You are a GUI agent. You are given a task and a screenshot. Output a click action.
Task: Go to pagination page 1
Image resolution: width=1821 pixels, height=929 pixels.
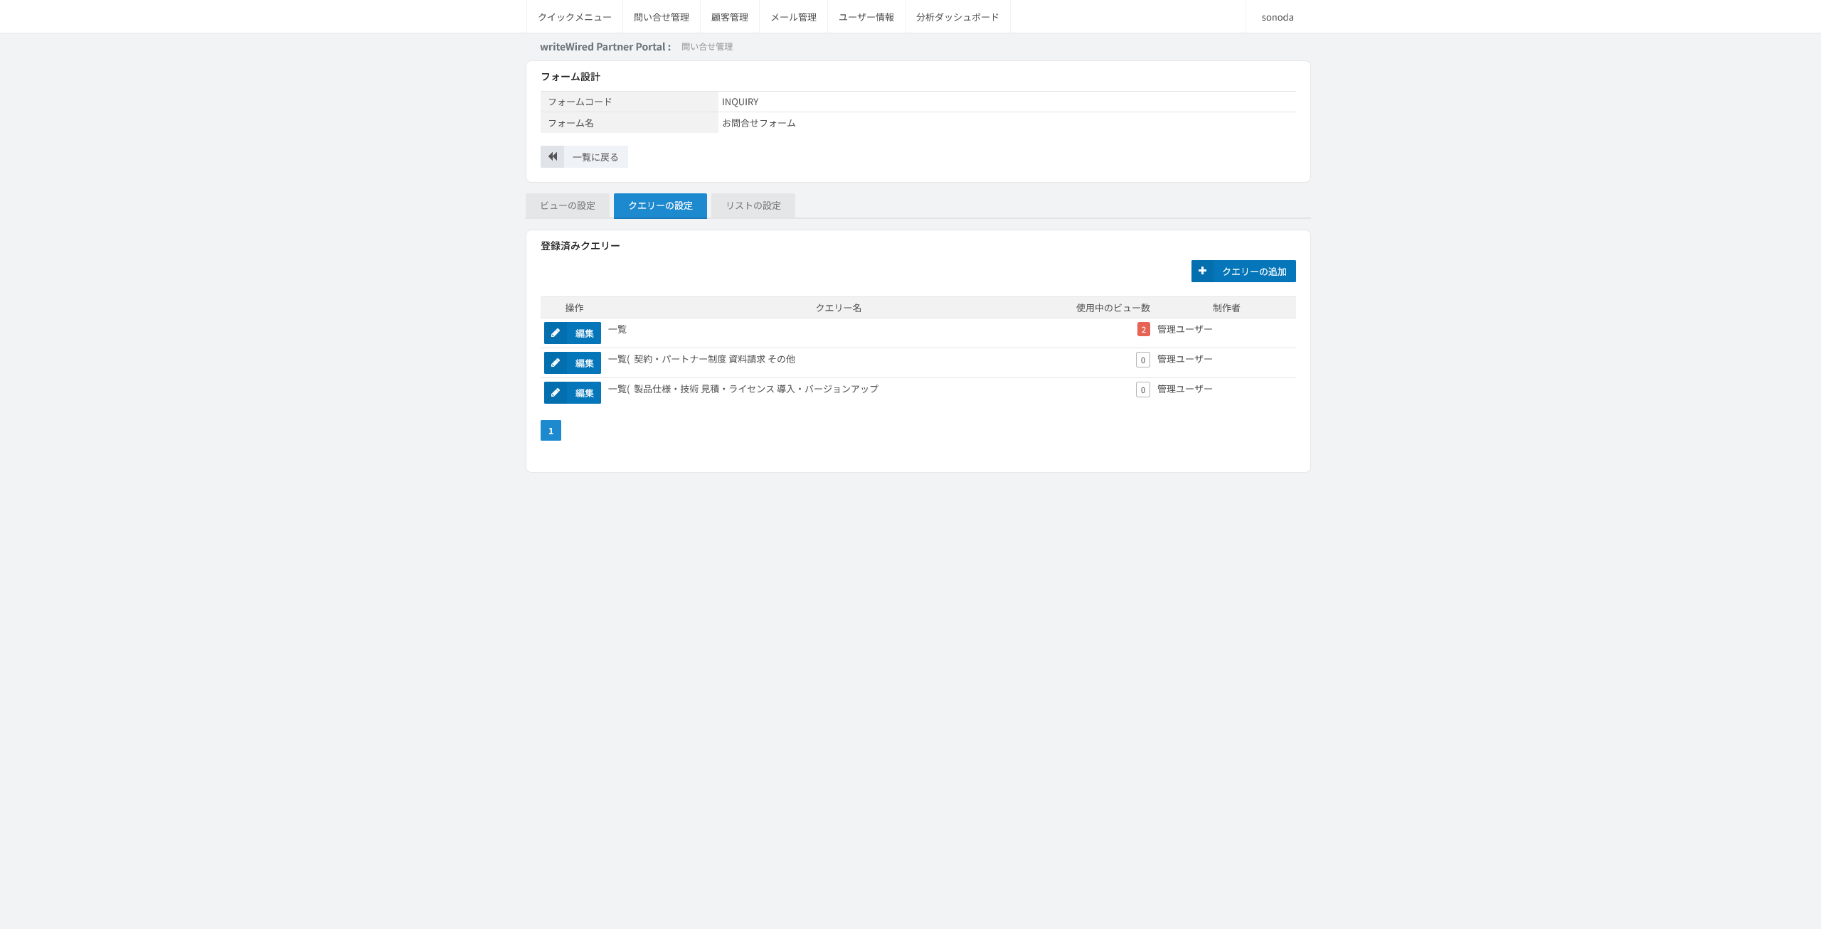click(551, 431)
